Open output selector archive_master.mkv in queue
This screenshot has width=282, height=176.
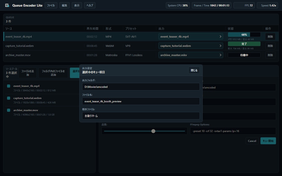pyautogui.click(x=191, y=55)
